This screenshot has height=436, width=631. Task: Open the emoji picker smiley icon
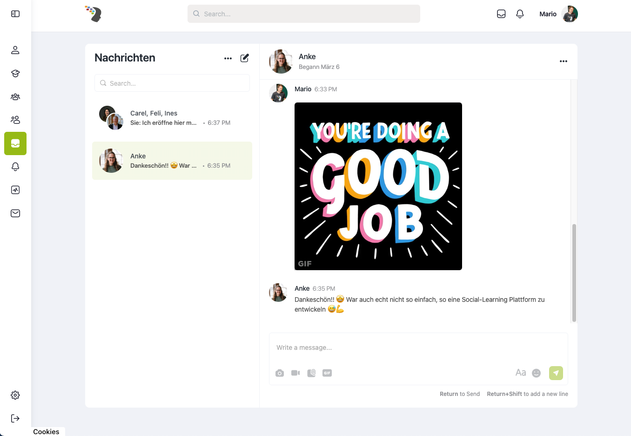(x=537, y=373)
